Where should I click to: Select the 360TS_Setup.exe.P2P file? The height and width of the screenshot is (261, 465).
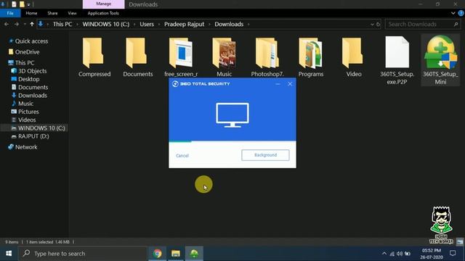397,61
